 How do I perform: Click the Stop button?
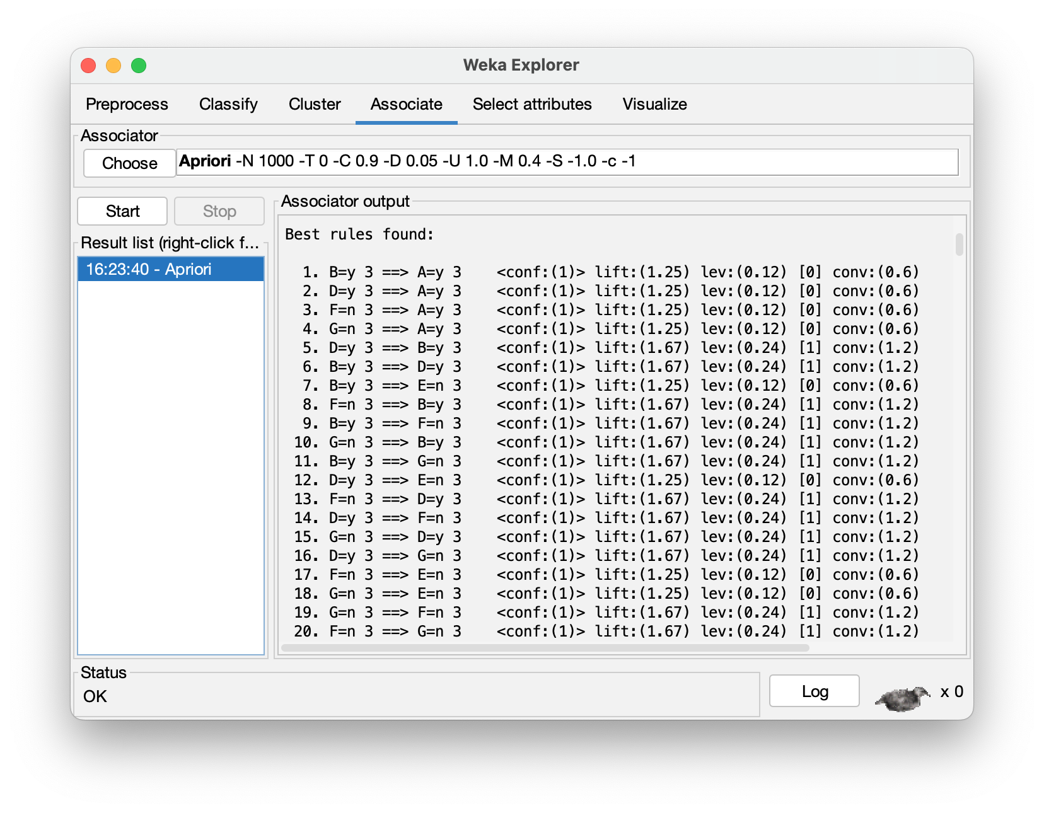coord(219,211)
